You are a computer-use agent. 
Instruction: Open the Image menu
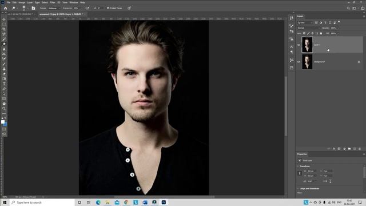tap(22, 2)
